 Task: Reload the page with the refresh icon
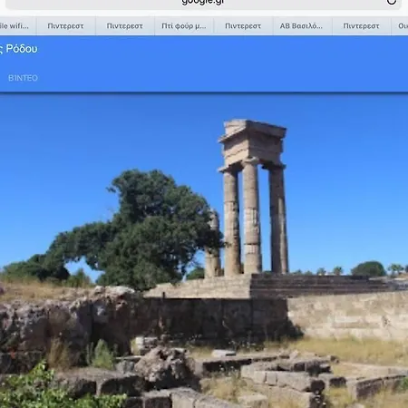coord(392,2)
